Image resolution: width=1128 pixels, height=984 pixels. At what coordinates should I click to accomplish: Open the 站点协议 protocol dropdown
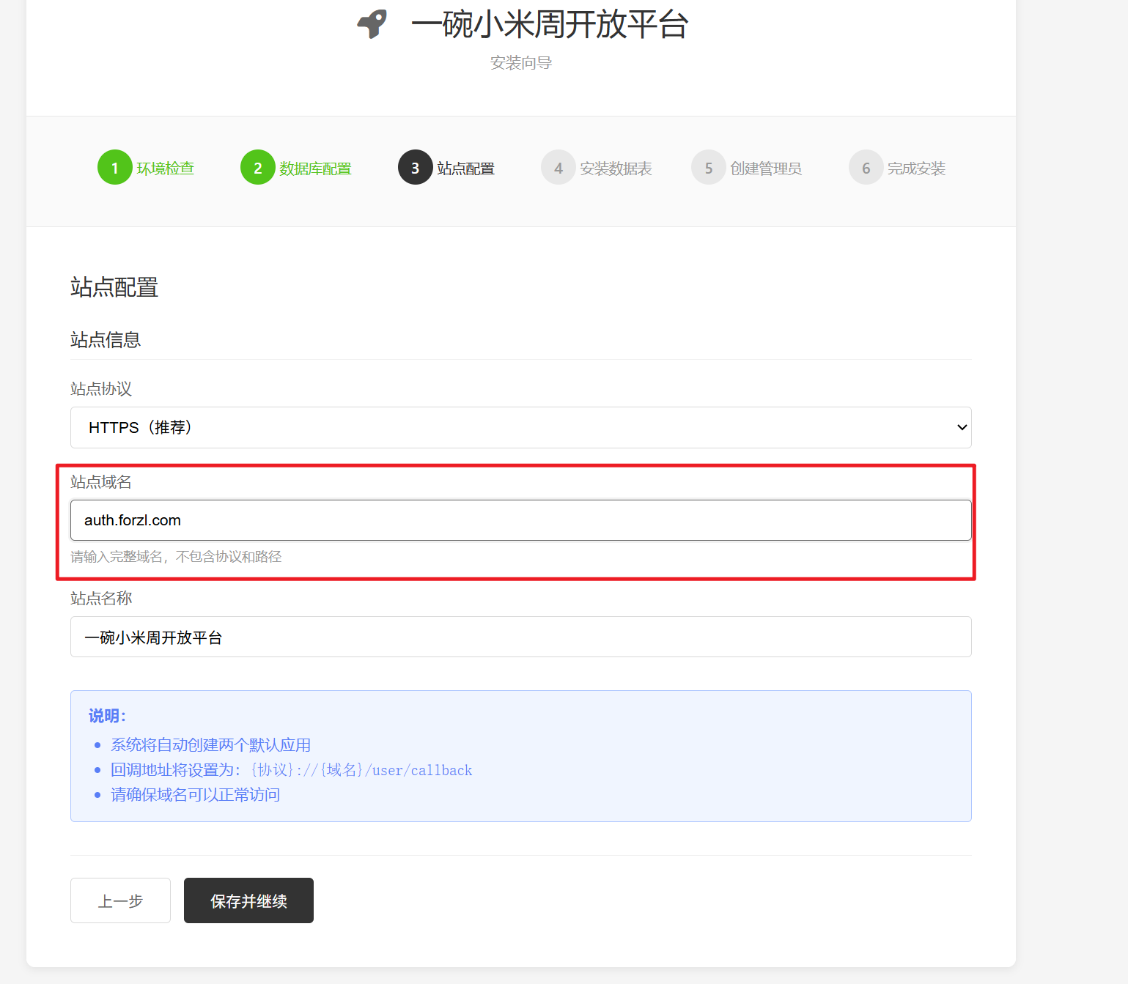[x=520, y=427]
